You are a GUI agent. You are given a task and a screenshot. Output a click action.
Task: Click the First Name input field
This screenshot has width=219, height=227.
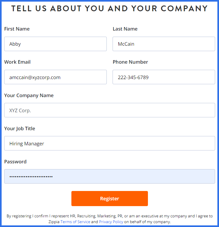pyautogui.click(x=55, y=44)
